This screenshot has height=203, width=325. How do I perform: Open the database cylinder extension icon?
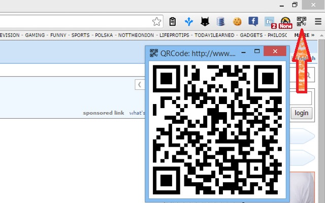[220, 21]
